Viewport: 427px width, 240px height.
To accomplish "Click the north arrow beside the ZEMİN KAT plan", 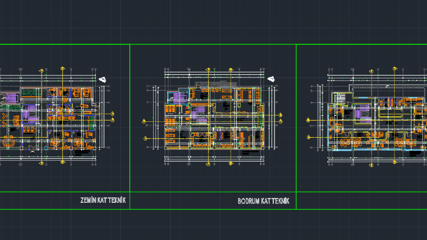I will click(102, 80).
